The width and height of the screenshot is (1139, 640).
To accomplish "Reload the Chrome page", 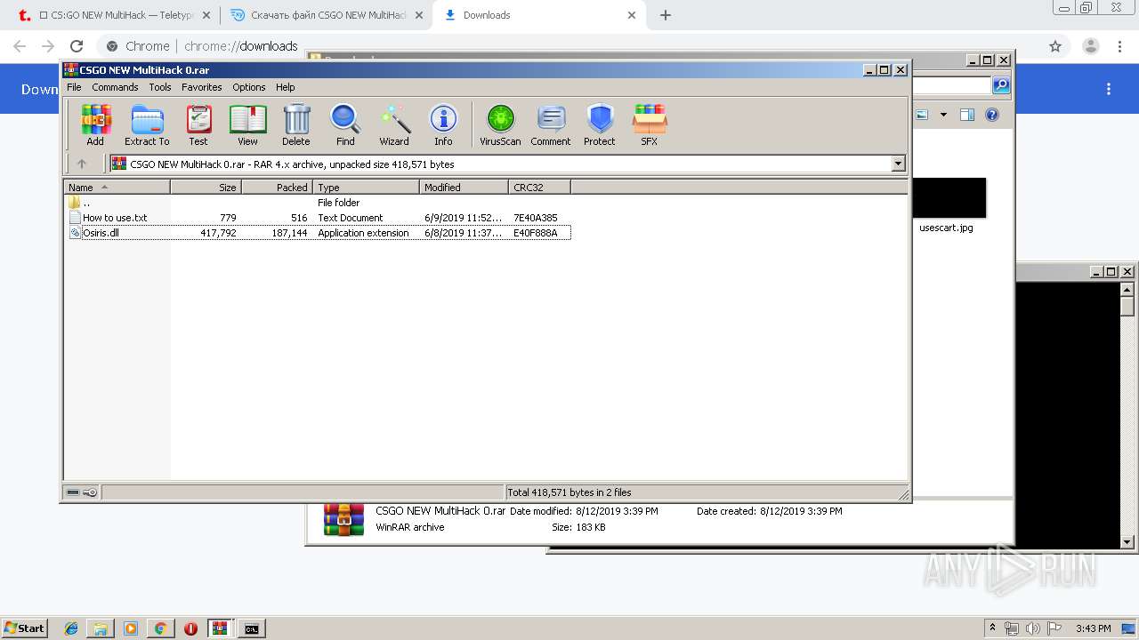I will [x=77, y=46].
